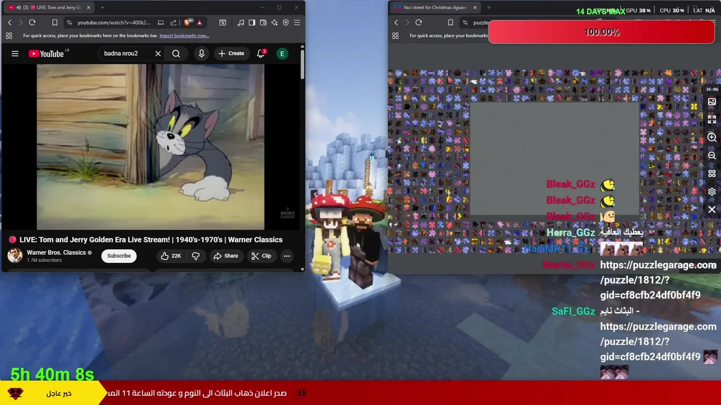Open the VPN shield icon in toolbar
721x405 pixels.
point(286,22)
